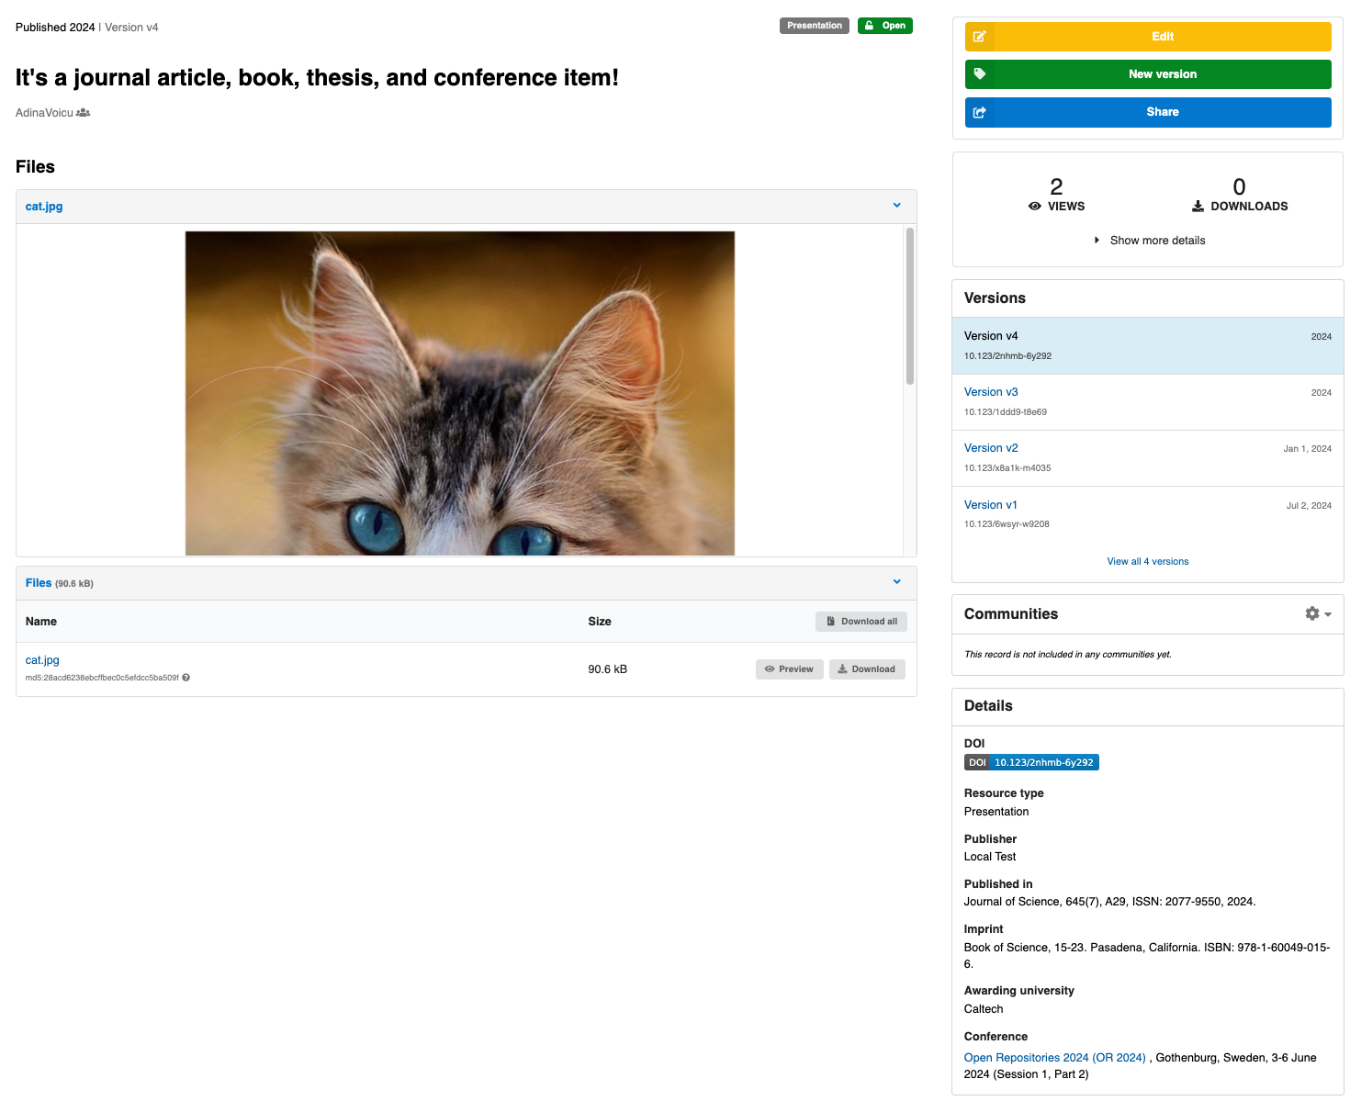Click the eye icon in Preview button

click(770, 669)
